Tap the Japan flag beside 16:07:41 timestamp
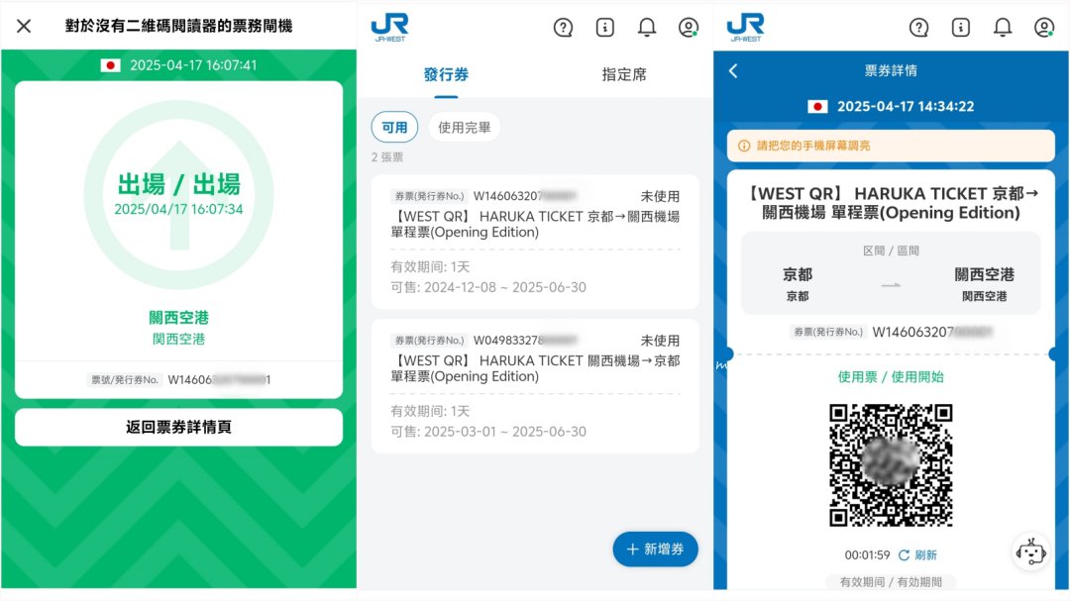 [110, 65]
